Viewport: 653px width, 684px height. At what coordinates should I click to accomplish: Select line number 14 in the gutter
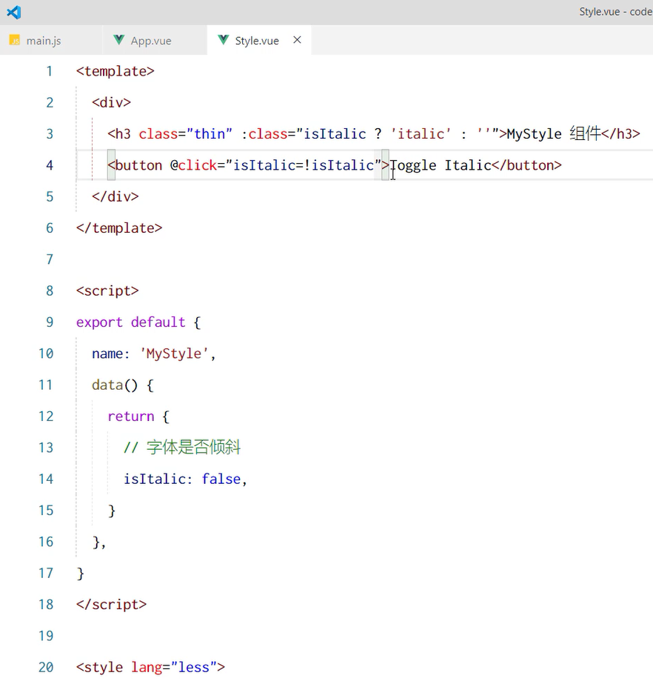pos(46,479)
